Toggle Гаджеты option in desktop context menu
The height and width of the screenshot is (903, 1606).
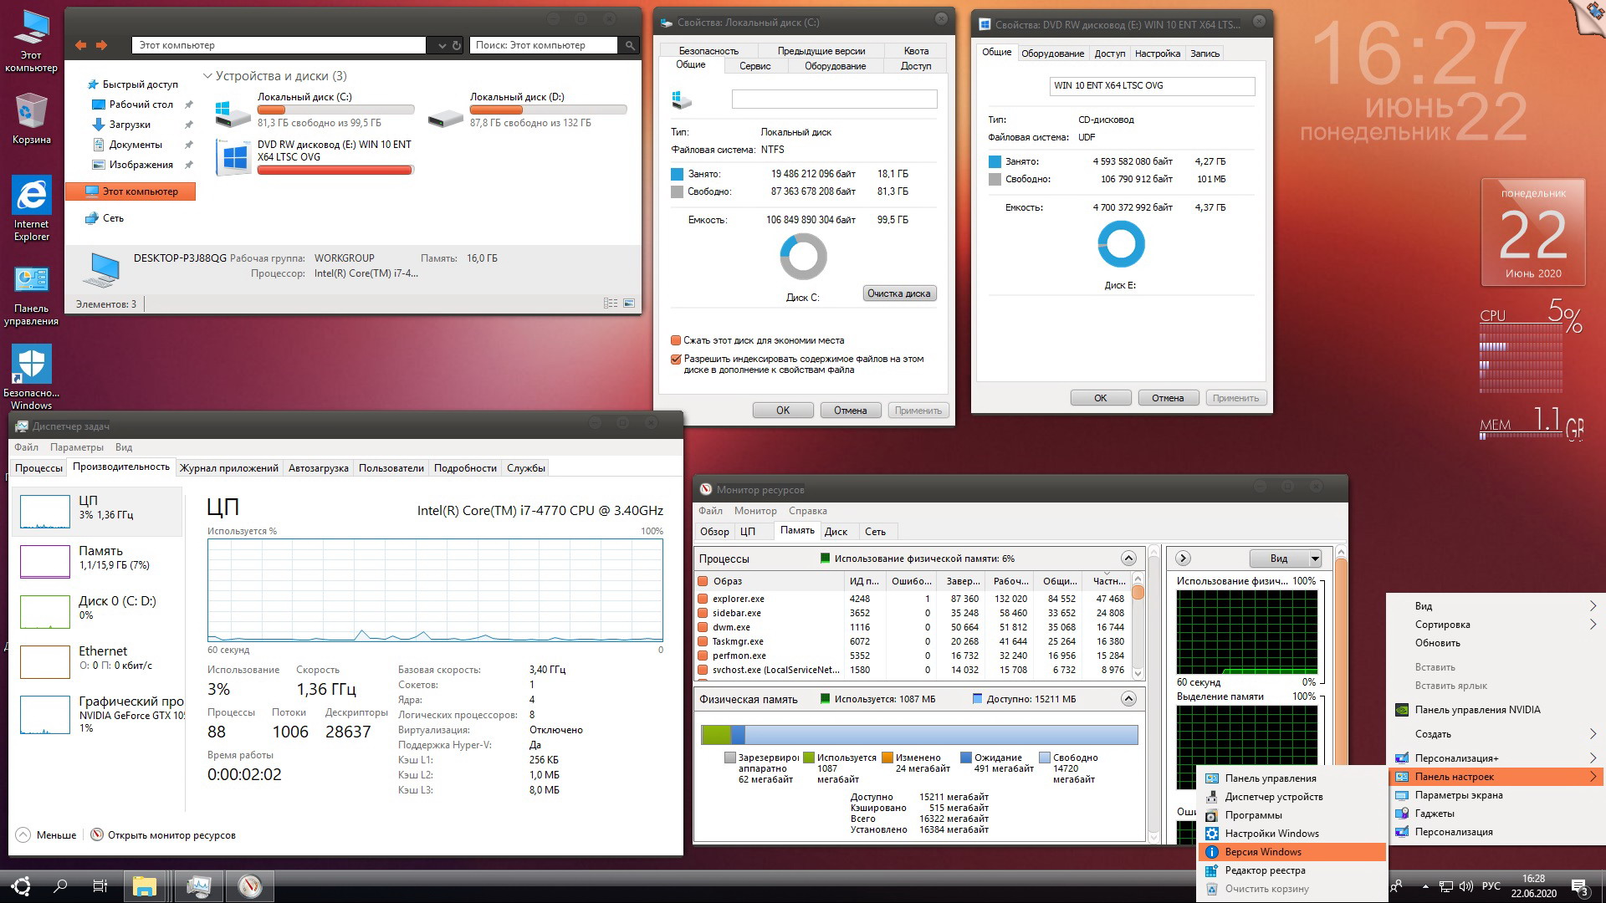(1436, 813)
